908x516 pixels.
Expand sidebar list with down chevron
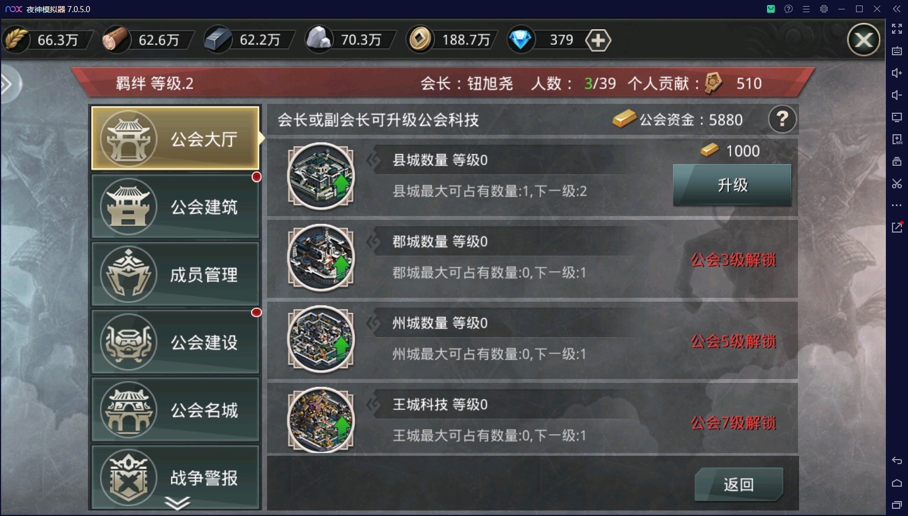click(x=178, y=503)
